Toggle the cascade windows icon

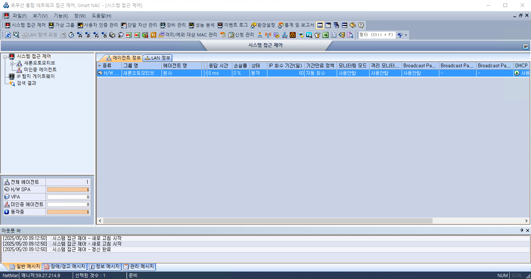[x=336, y=25]
